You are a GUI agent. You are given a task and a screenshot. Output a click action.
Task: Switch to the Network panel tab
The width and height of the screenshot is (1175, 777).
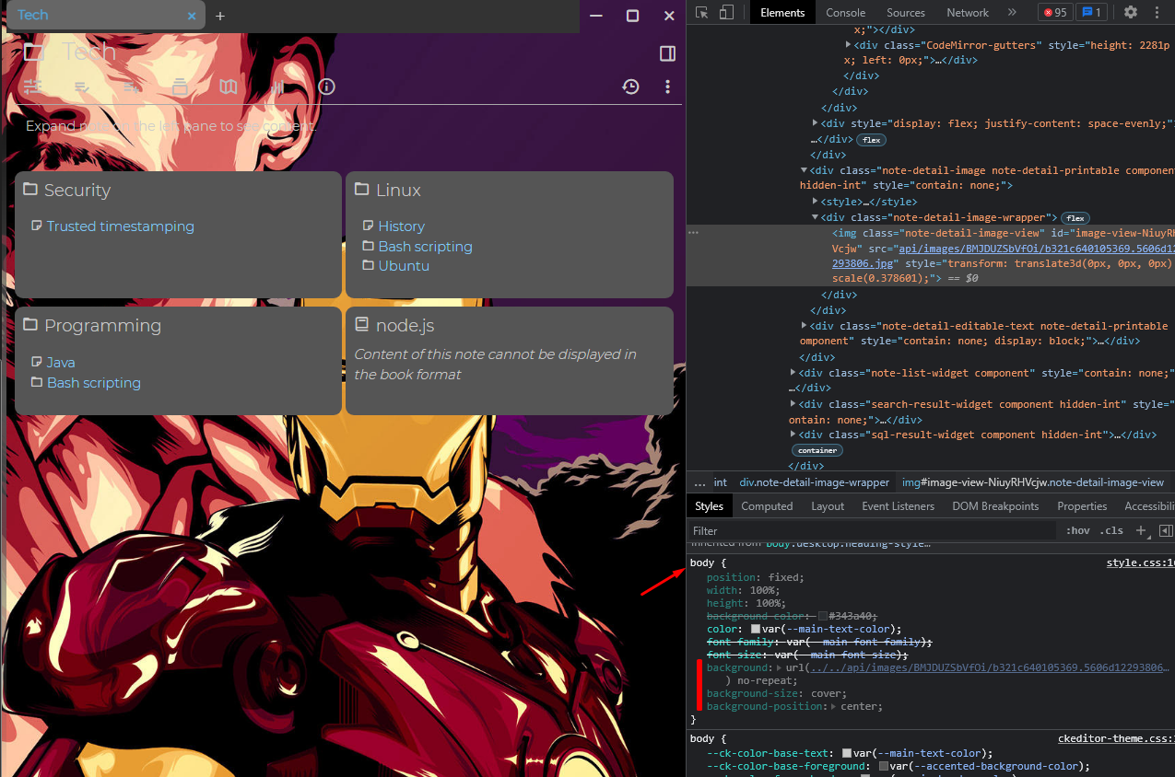968,13
